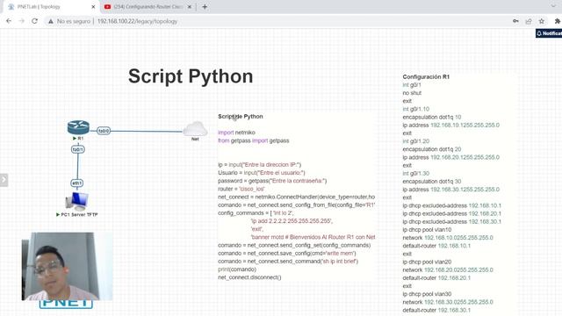
Task: Close the PNETLab Topology tab
Action: click(x=93, y=7)
